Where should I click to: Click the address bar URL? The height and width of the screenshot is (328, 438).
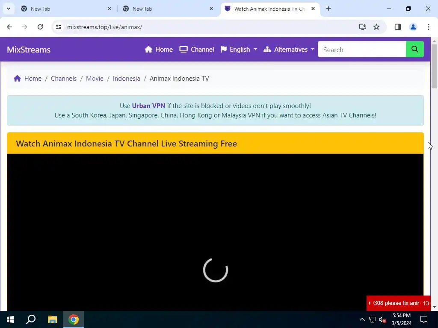104,27
